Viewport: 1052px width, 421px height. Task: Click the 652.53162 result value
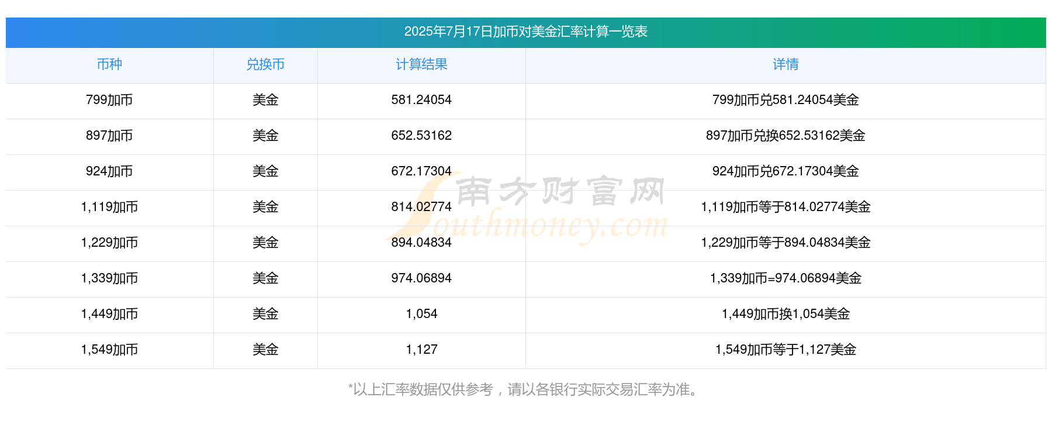pos(421,136)
